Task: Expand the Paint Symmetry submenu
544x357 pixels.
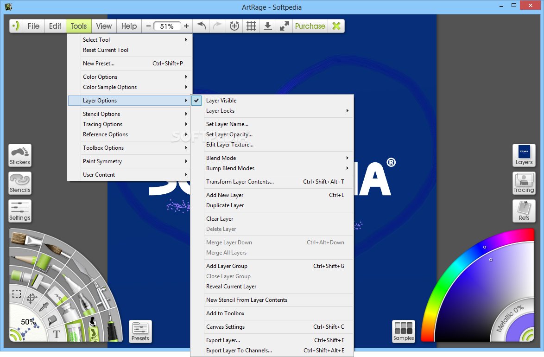Action: click(130, 161)
